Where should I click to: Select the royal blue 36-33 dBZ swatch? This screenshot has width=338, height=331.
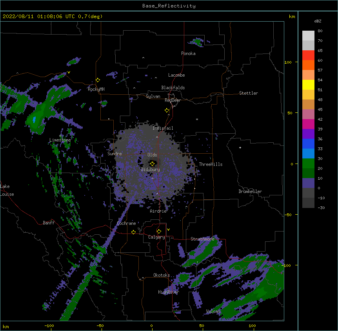(x=308, y=143)
